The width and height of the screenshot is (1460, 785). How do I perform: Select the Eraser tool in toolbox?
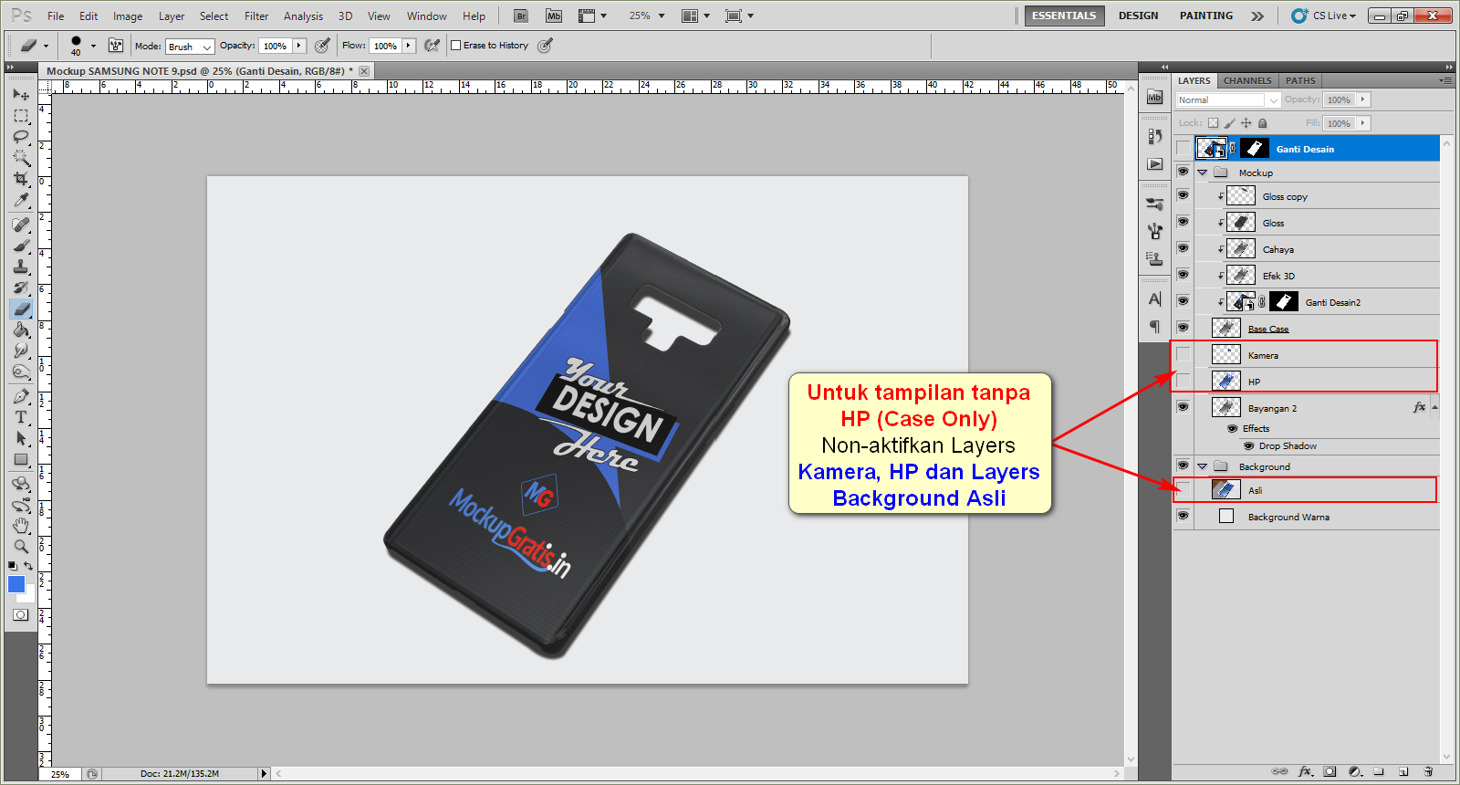point(21,309)
